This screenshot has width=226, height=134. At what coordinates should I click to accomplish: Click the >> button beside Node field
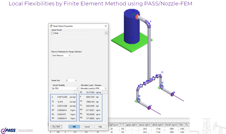click(x=106, y=33)
